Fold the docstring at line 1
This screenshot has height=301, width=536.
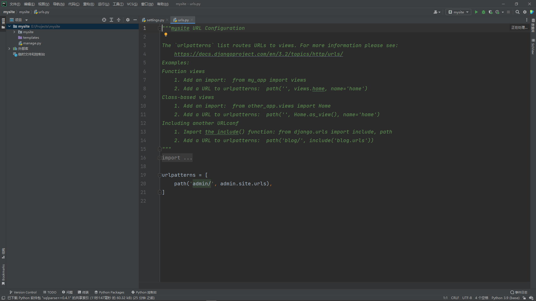click(160, 28)
